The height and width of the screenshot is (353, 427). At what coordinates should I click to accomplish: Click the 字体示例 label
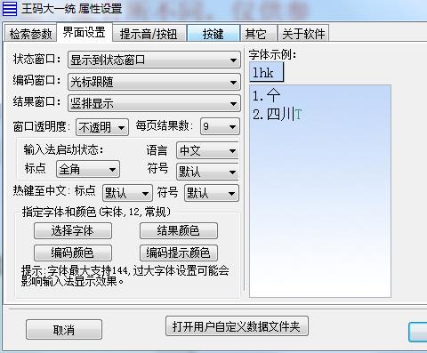coord(272,54)
